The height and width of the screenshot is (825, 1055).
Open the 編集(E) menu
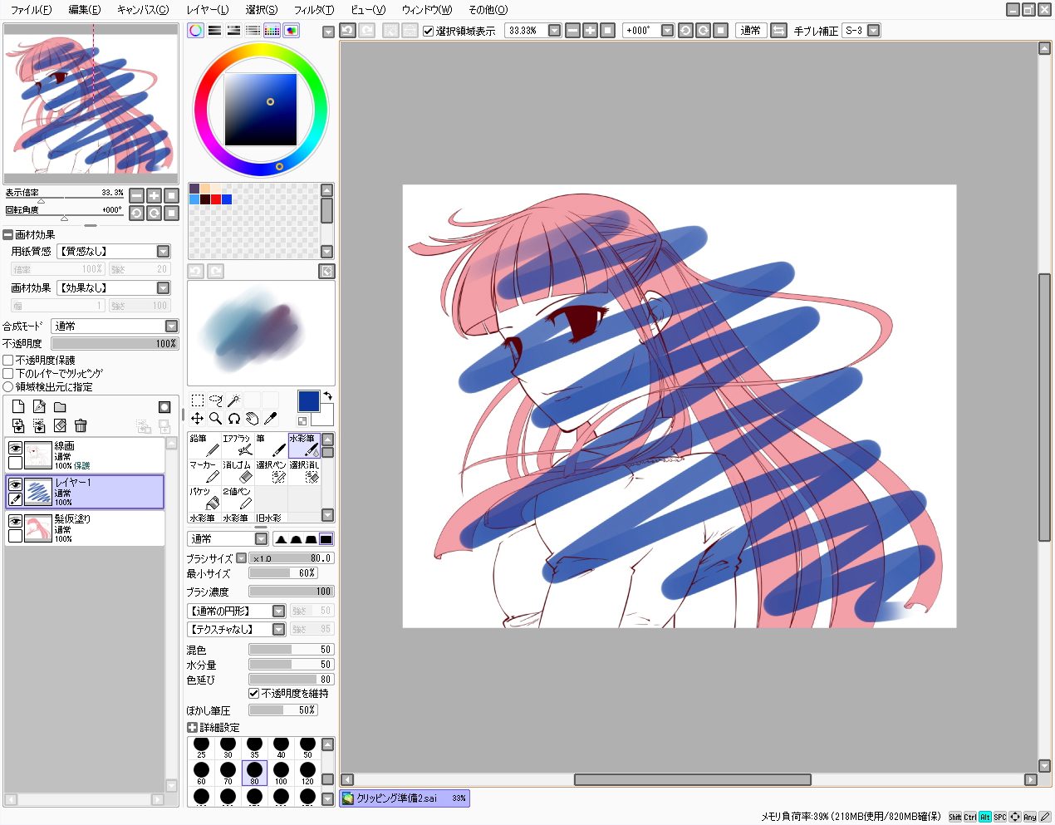84,10
